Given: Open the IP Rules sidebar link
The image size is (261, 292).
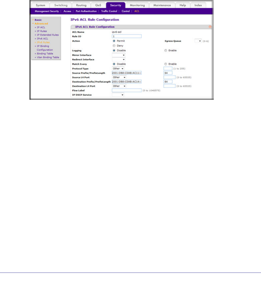Looking at the screenshot, I should tap(42, 31).
